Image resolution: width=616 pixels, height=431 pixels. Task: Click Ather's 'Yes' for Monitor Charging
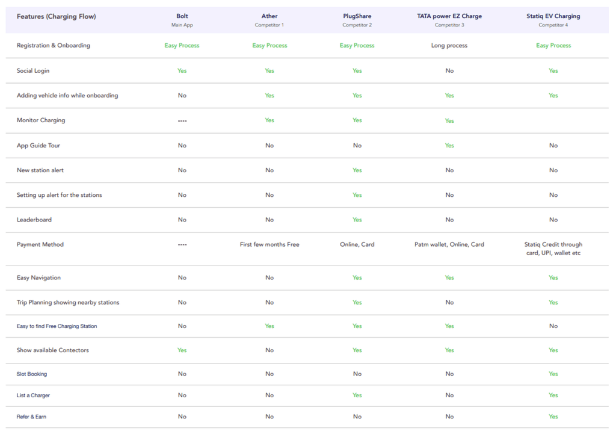(x=269, y=120)
